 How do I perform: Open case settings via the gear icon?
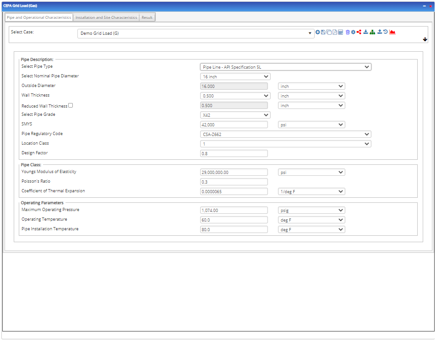click(353, 32)
